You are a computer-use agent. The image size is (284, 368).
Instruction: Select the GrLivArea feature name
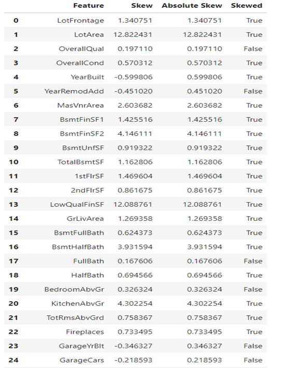85,219
